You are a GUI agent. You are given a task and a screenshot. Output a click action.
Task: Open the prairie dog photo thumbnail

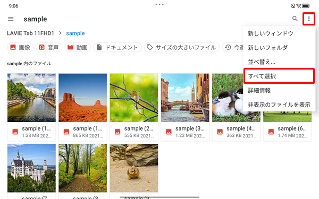[134, 168]
